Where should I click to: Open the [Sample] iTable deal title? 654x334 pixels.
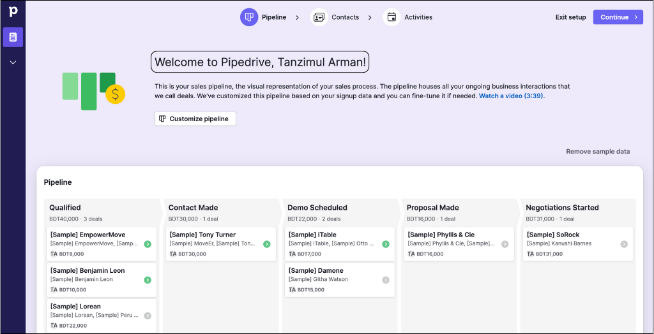tap(312, 235)
